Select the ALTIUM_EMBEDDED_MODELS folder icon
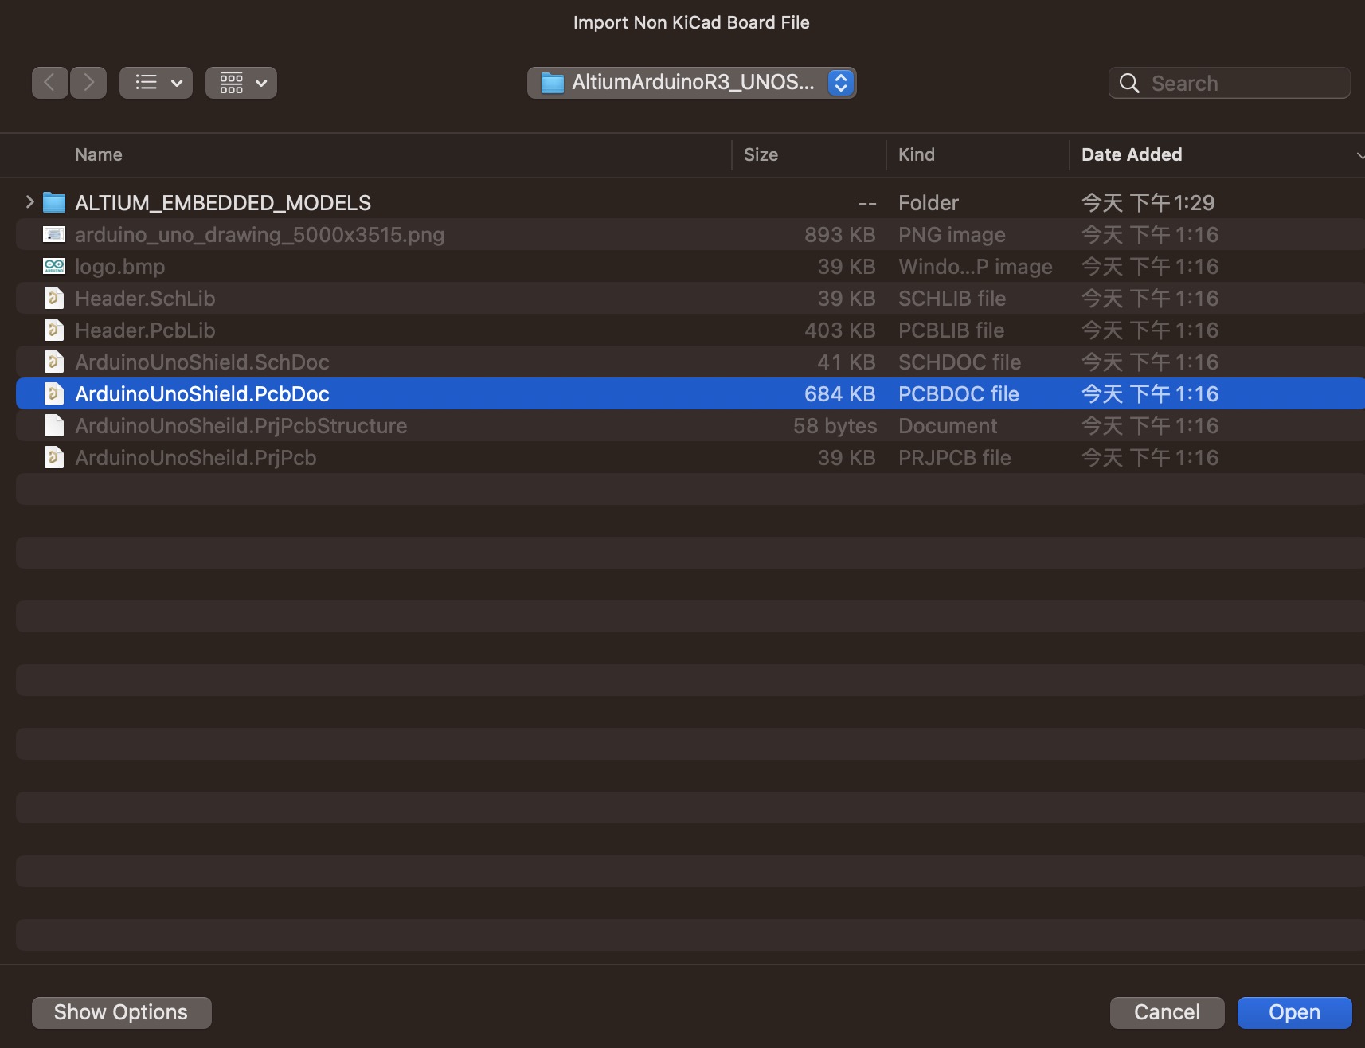 pyautogui.click(x=54, y=202)
